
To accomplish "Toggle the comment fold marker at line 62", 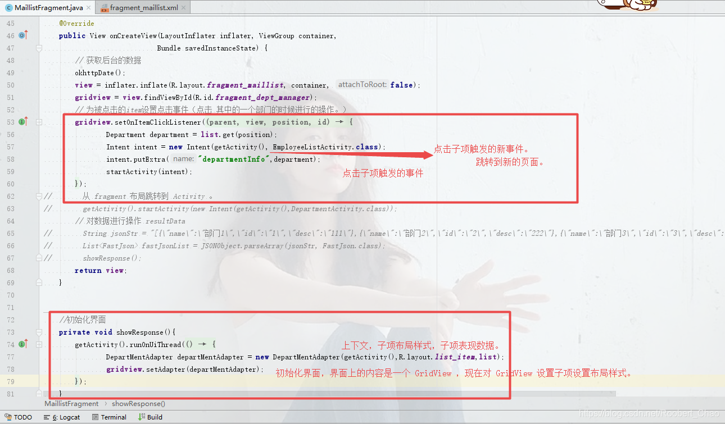I will [x=39, y=196].
